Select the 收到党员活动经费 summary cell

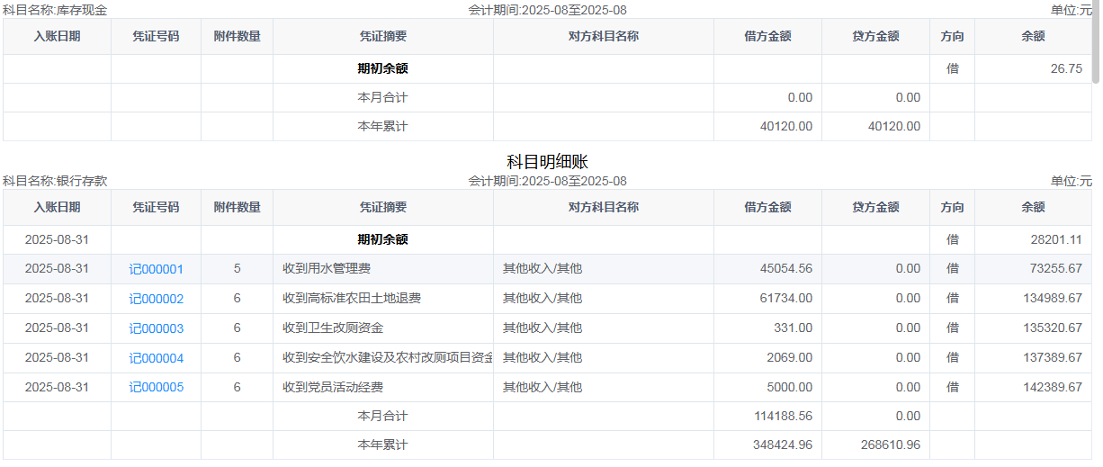pyautogui.click(x=333, y=388)
